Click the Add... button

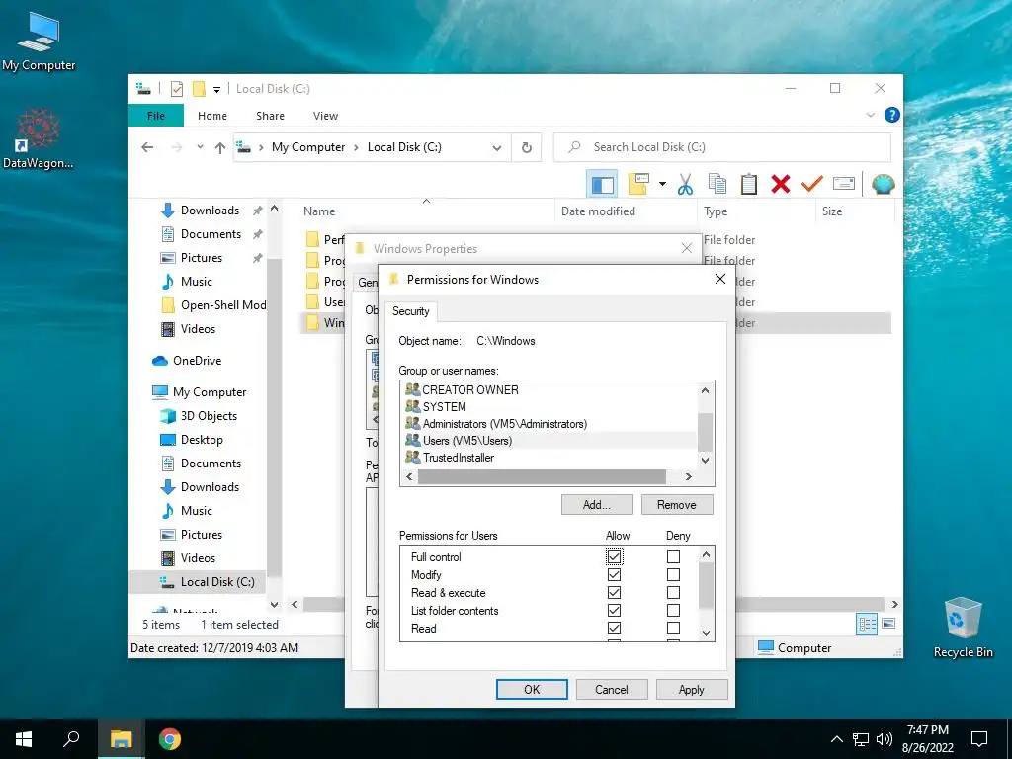[x=596, y=505]
